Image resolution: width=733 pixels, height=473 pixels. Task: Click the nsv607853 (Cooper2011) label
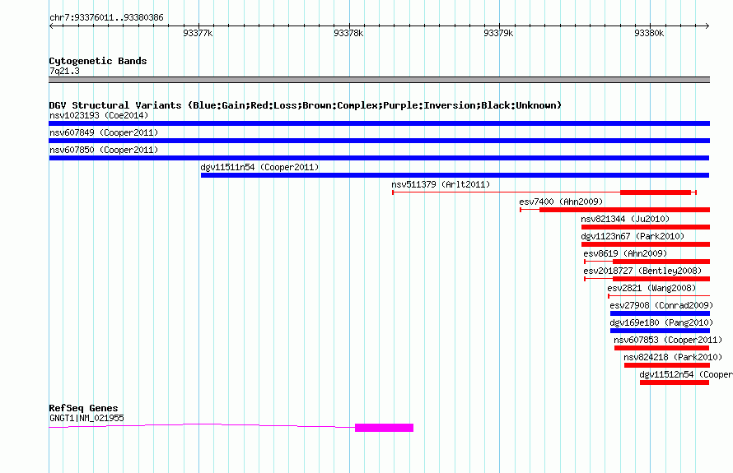(x=668, y=340)
